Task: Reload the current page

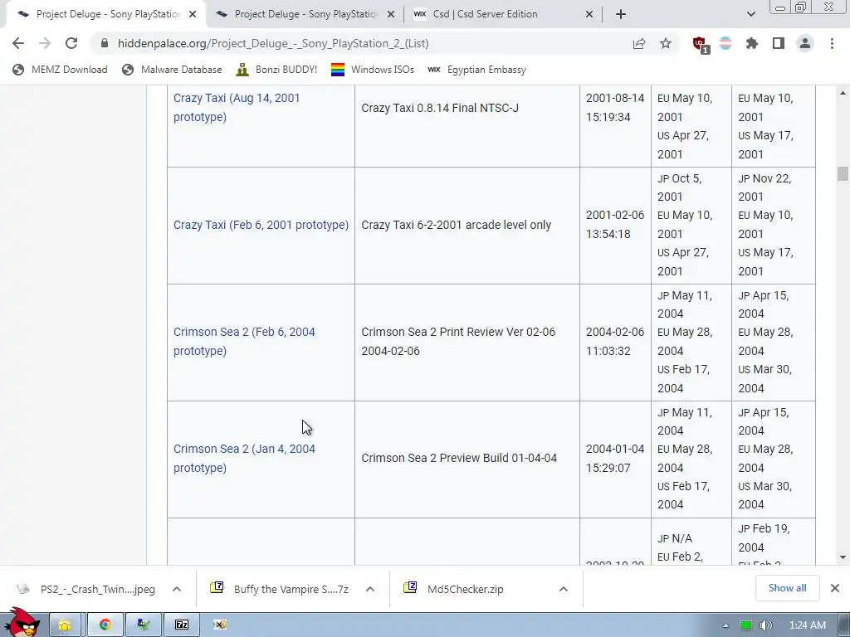Action: pyautogui.click(x=71, y=43)
